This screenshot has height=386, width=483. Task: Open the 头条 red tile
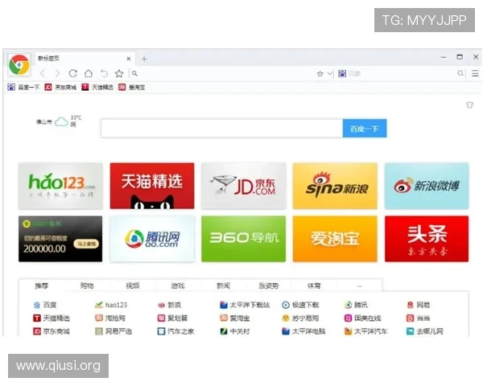coord(427,239)
